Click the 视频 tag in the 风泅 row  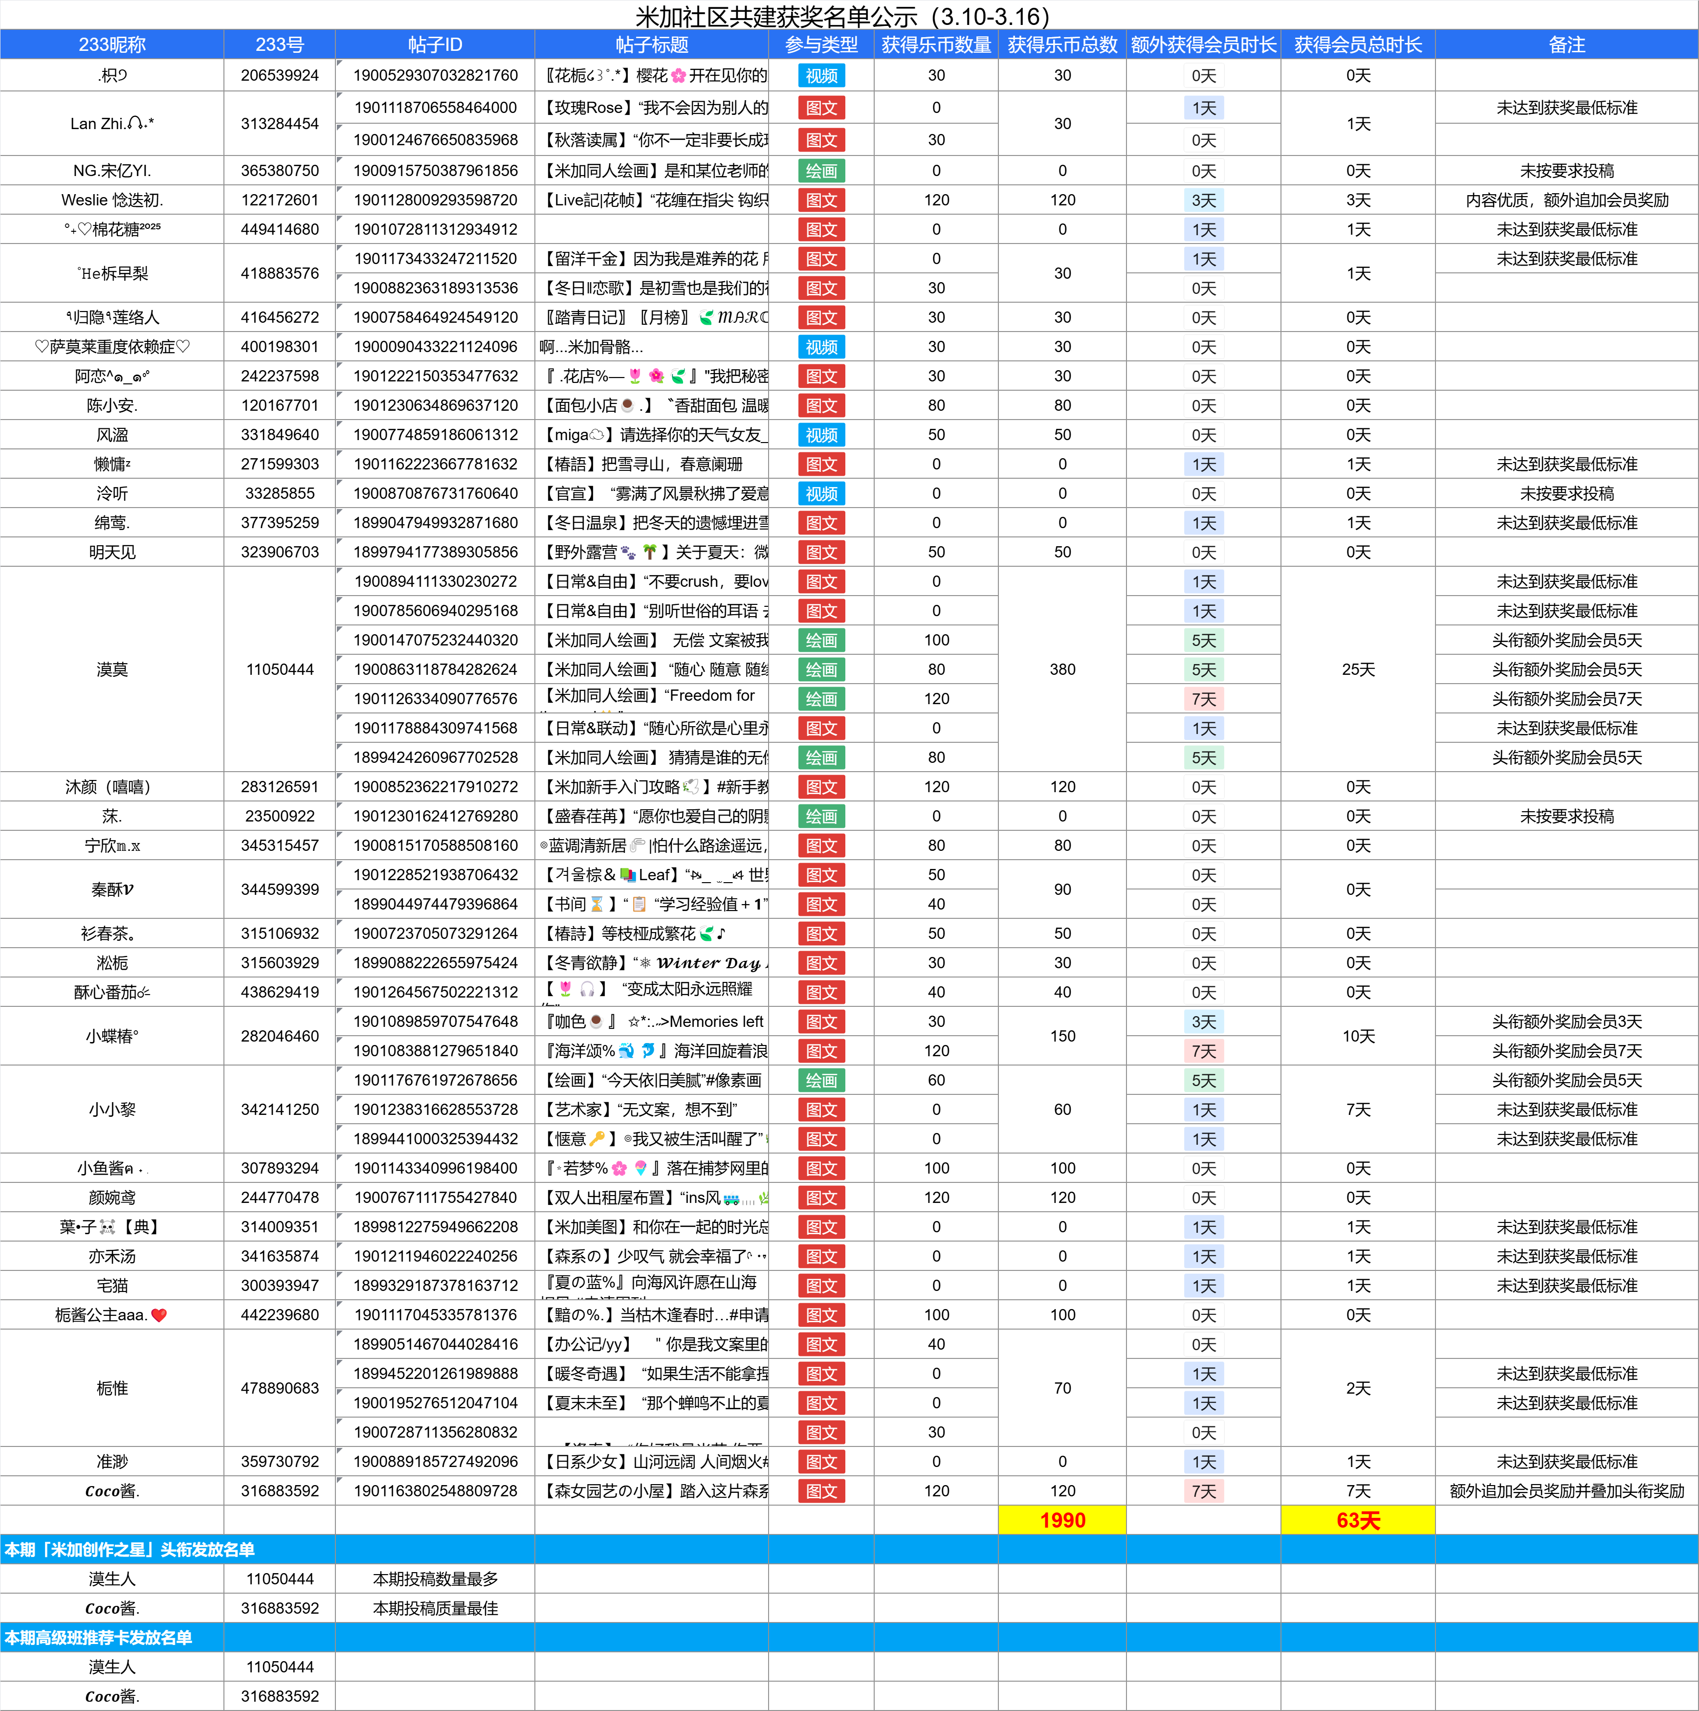pos(821,435)
